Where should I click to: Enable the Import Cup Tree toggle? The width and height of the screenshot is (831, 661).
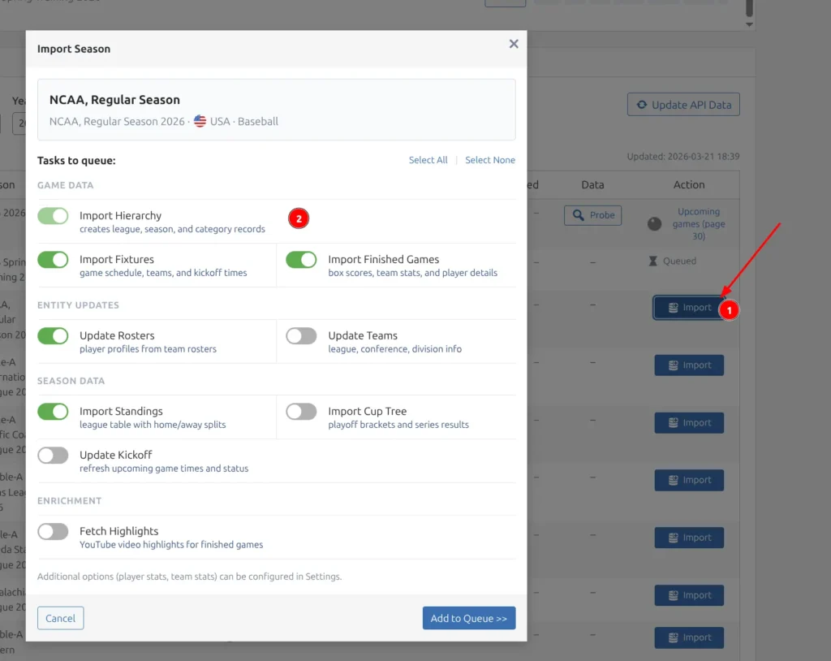302,412
